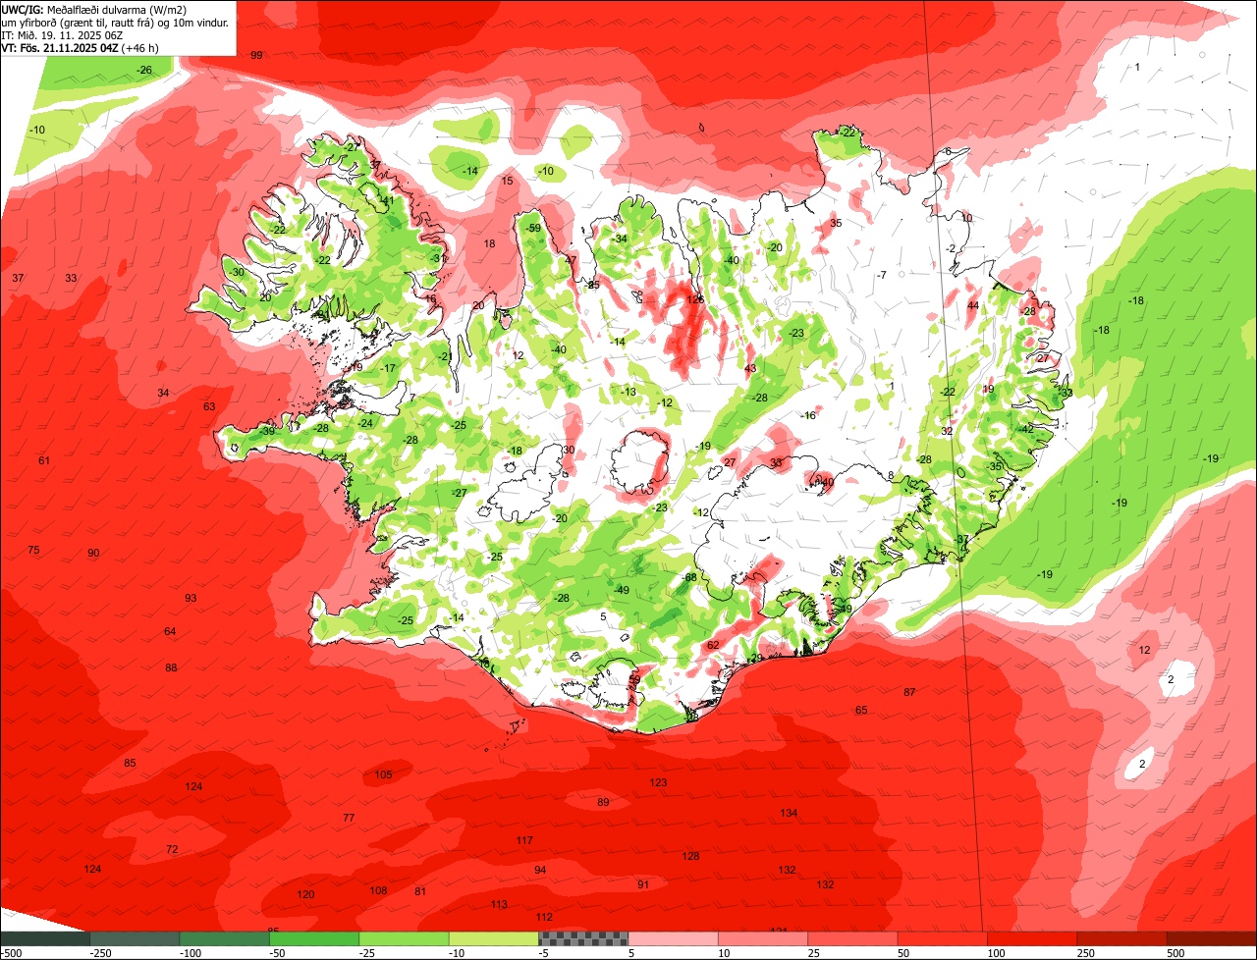Click the initial time 'IT: Mið. 19. 11. 2025 06Z'
1257x960 pixels.
62,34
